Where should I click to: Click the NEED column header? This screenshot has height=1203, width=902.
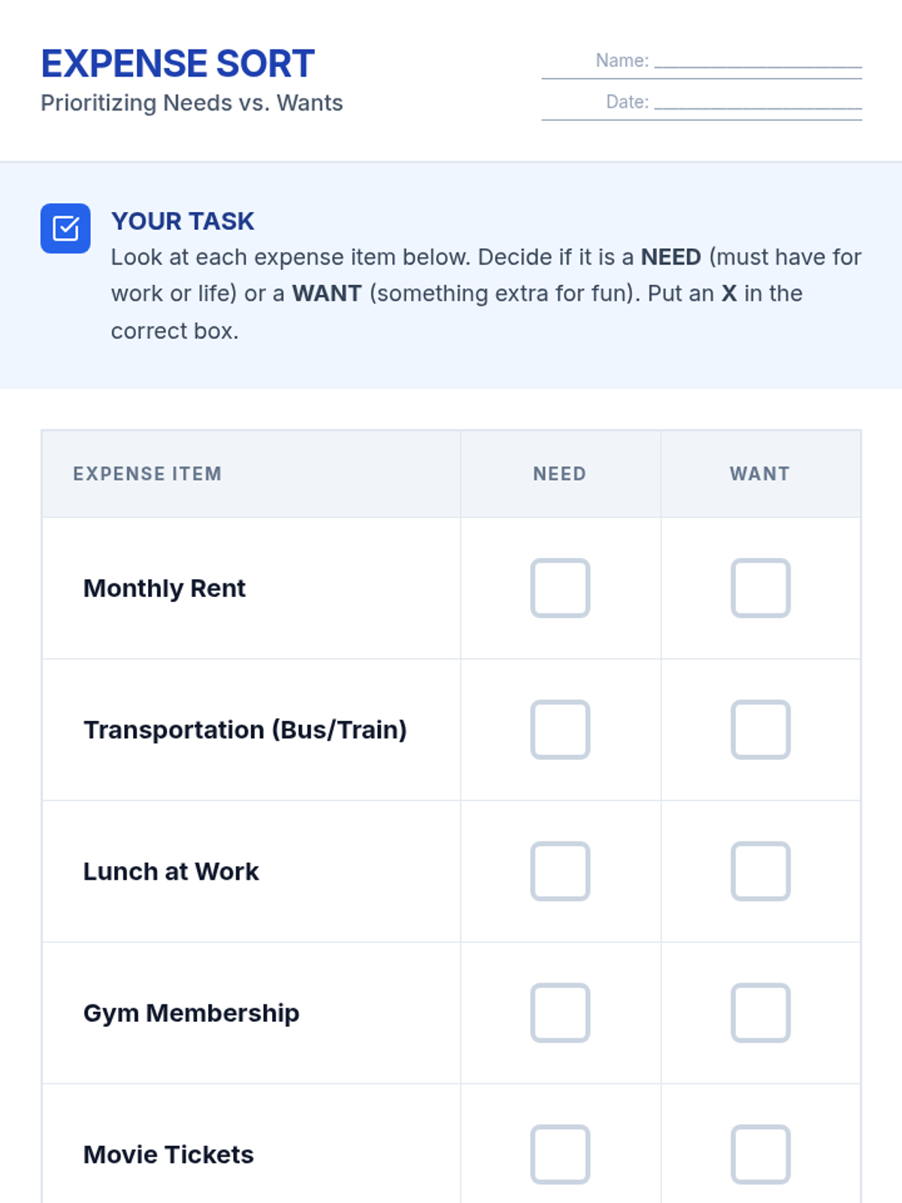point(559,474)
